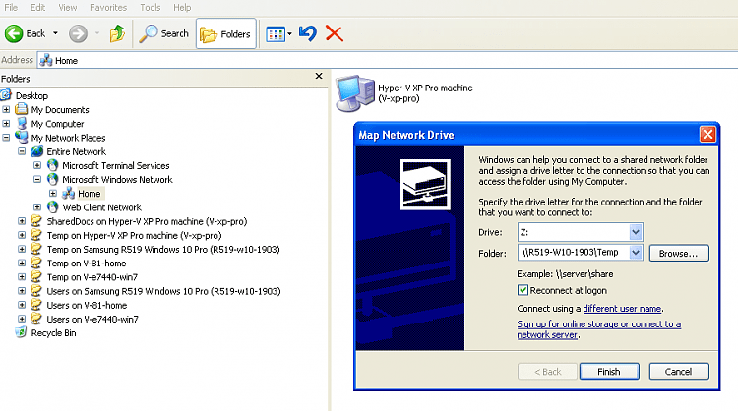Open the Folder path dropdown arrow
Viewport: 738px width, 411px height.
click(x=635, y=253)
